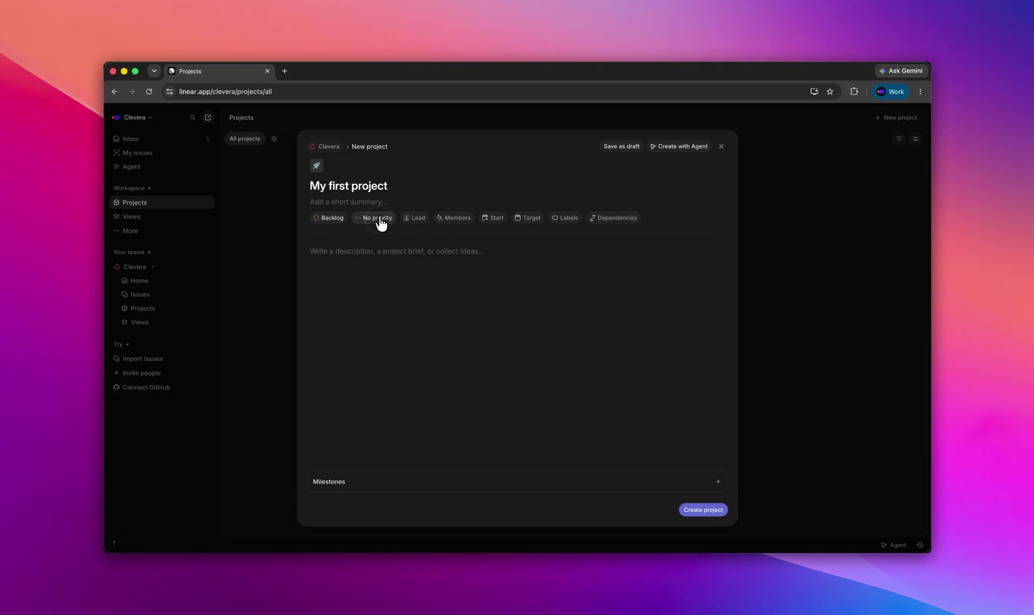Click Save as draft

pos(621,146)
